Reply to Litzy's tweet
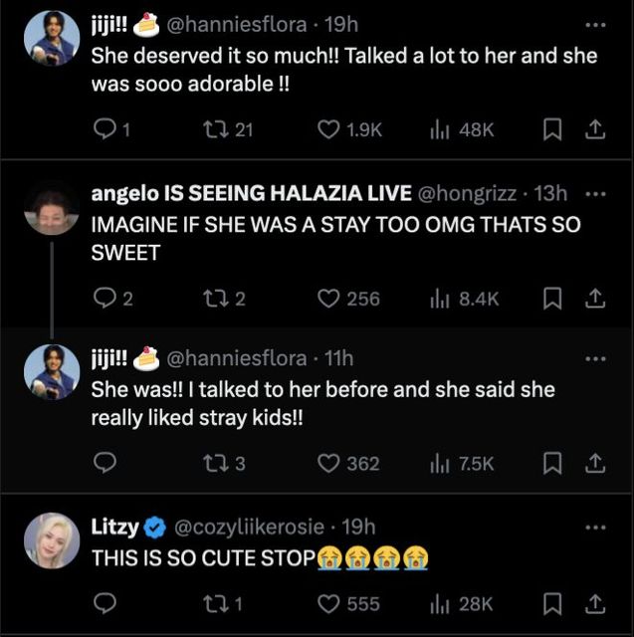The width and height of the screenshot is (634, 637). pyautogui.click(x=104, y=603)
